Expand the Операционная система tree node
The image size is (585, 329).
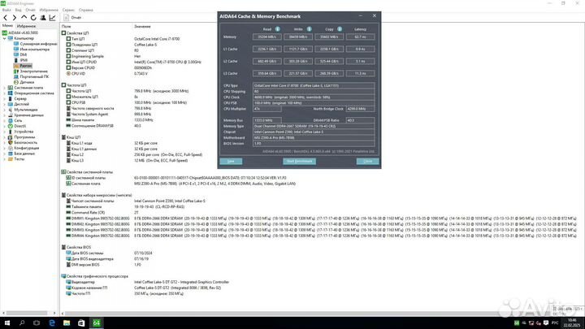coord(5,93)
